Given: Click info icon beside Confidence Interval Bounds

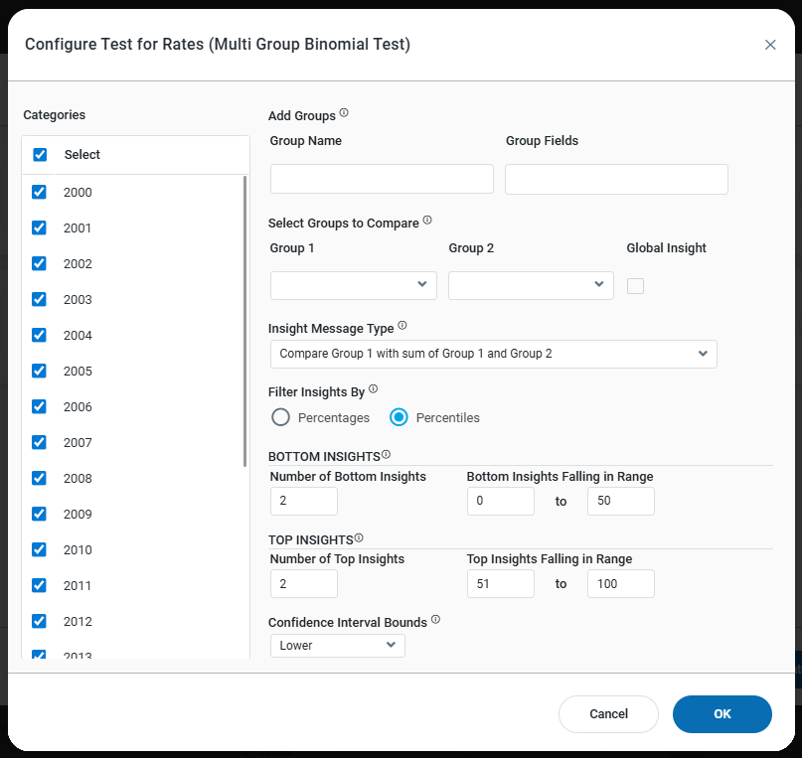Looking at the screenshot, I should (x=435, y=620).
